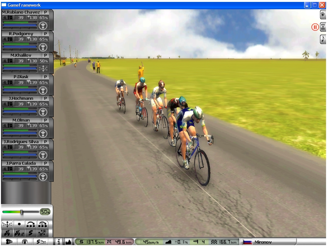Toggle the eye camera view button
Viewport: 327px width, 247px height.
[323, 15]
